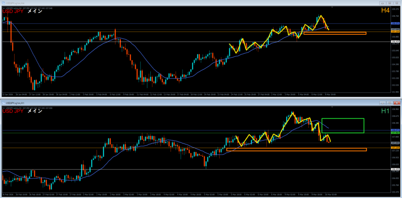The height and width of the screenshot is (198, 402).
Task: Select the orange rectangle on H1 chart
Action: click(x=296, y=149)
